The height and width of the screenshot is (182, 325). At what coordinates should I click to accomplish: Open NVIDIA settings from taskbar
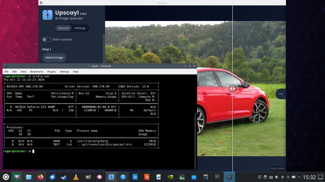pos(170,177)
